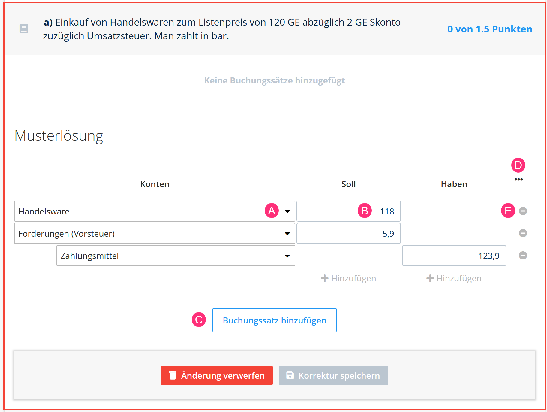Open the Forderungen (Vorsteuer) account dropdown
This screenshot has height=412, width=547.
coord(155,233)
